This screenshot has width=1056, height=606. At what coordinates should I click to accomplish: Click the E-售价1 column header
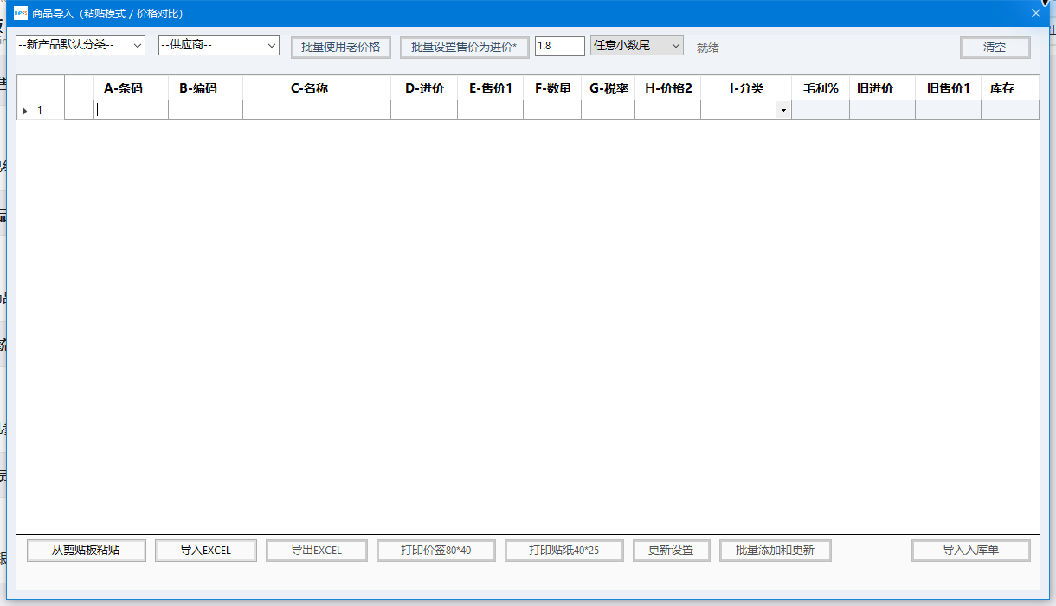point(490,88)
